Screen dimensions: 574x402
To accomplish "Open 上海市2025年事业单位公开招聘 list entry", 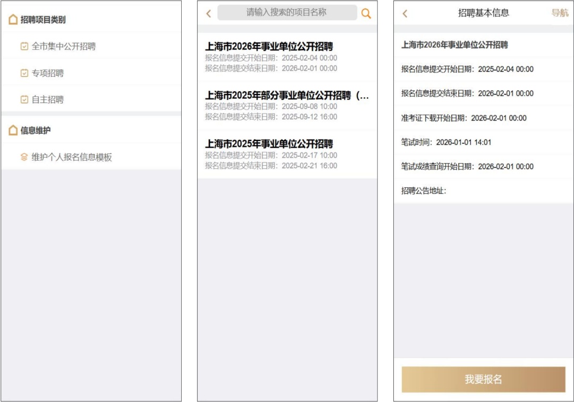I will pyautogui.click(x=287, y=154).
